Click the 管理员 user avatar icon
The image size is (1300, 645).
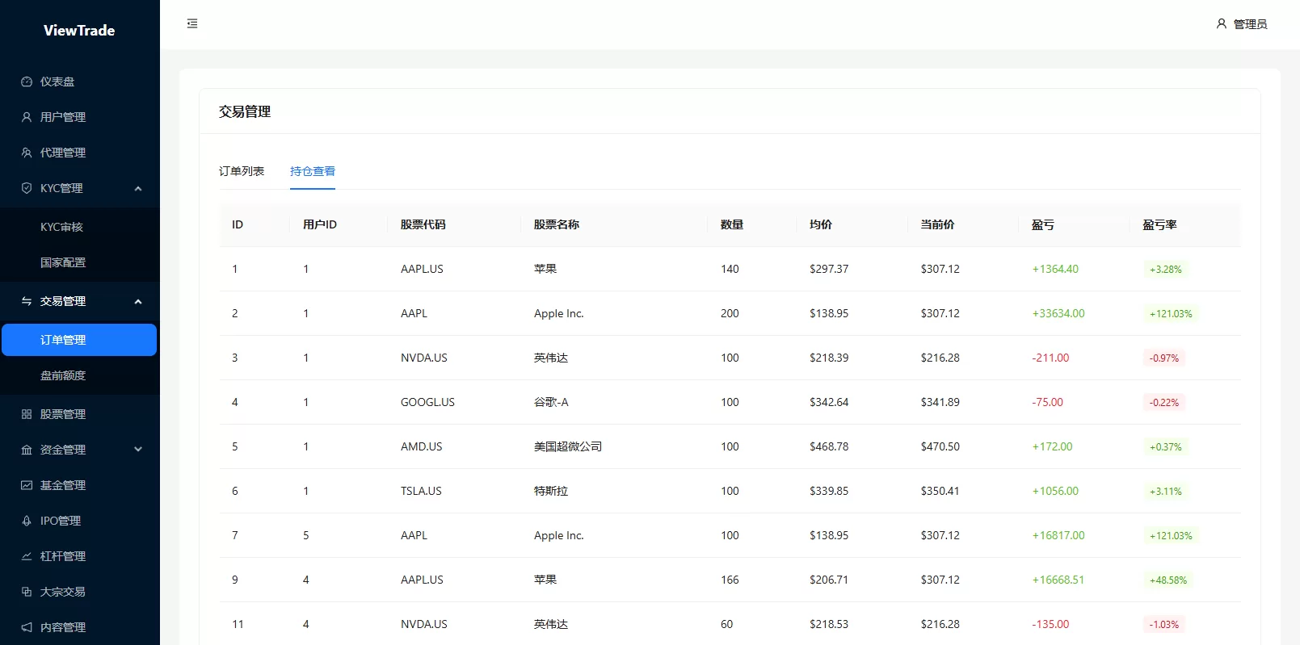[1222, 24]
